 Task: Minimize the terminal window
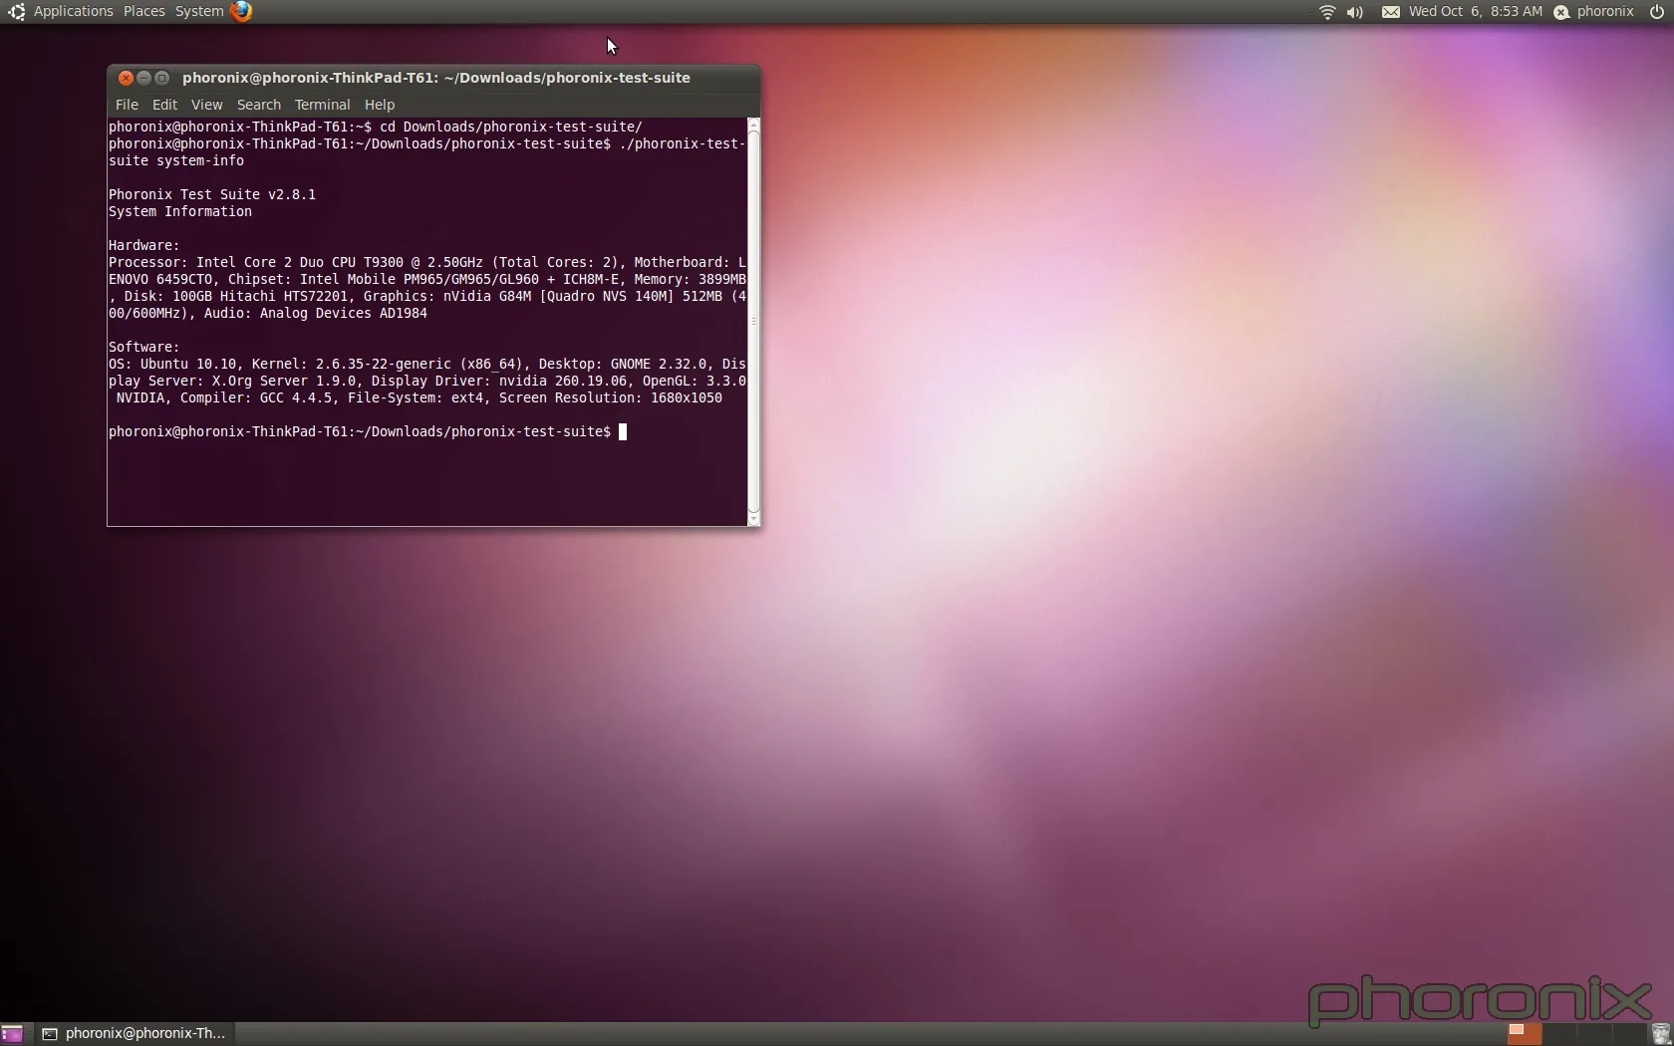tap(143, 78)
